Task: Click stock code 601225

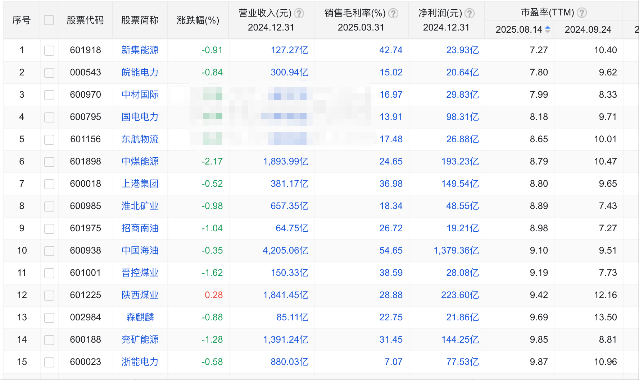Action: 86,295
